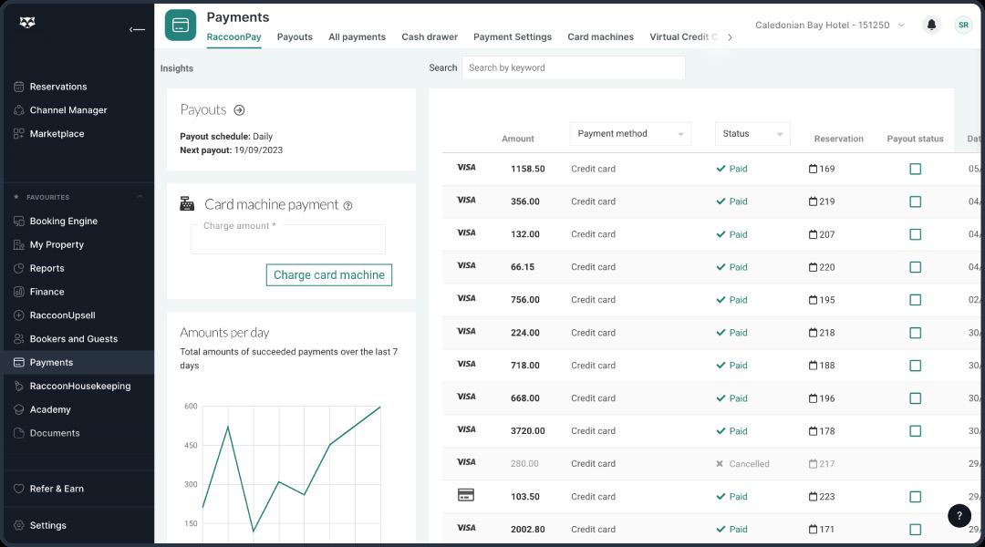
Task: Open the help question mark bubble
Action: pos(959,516)
